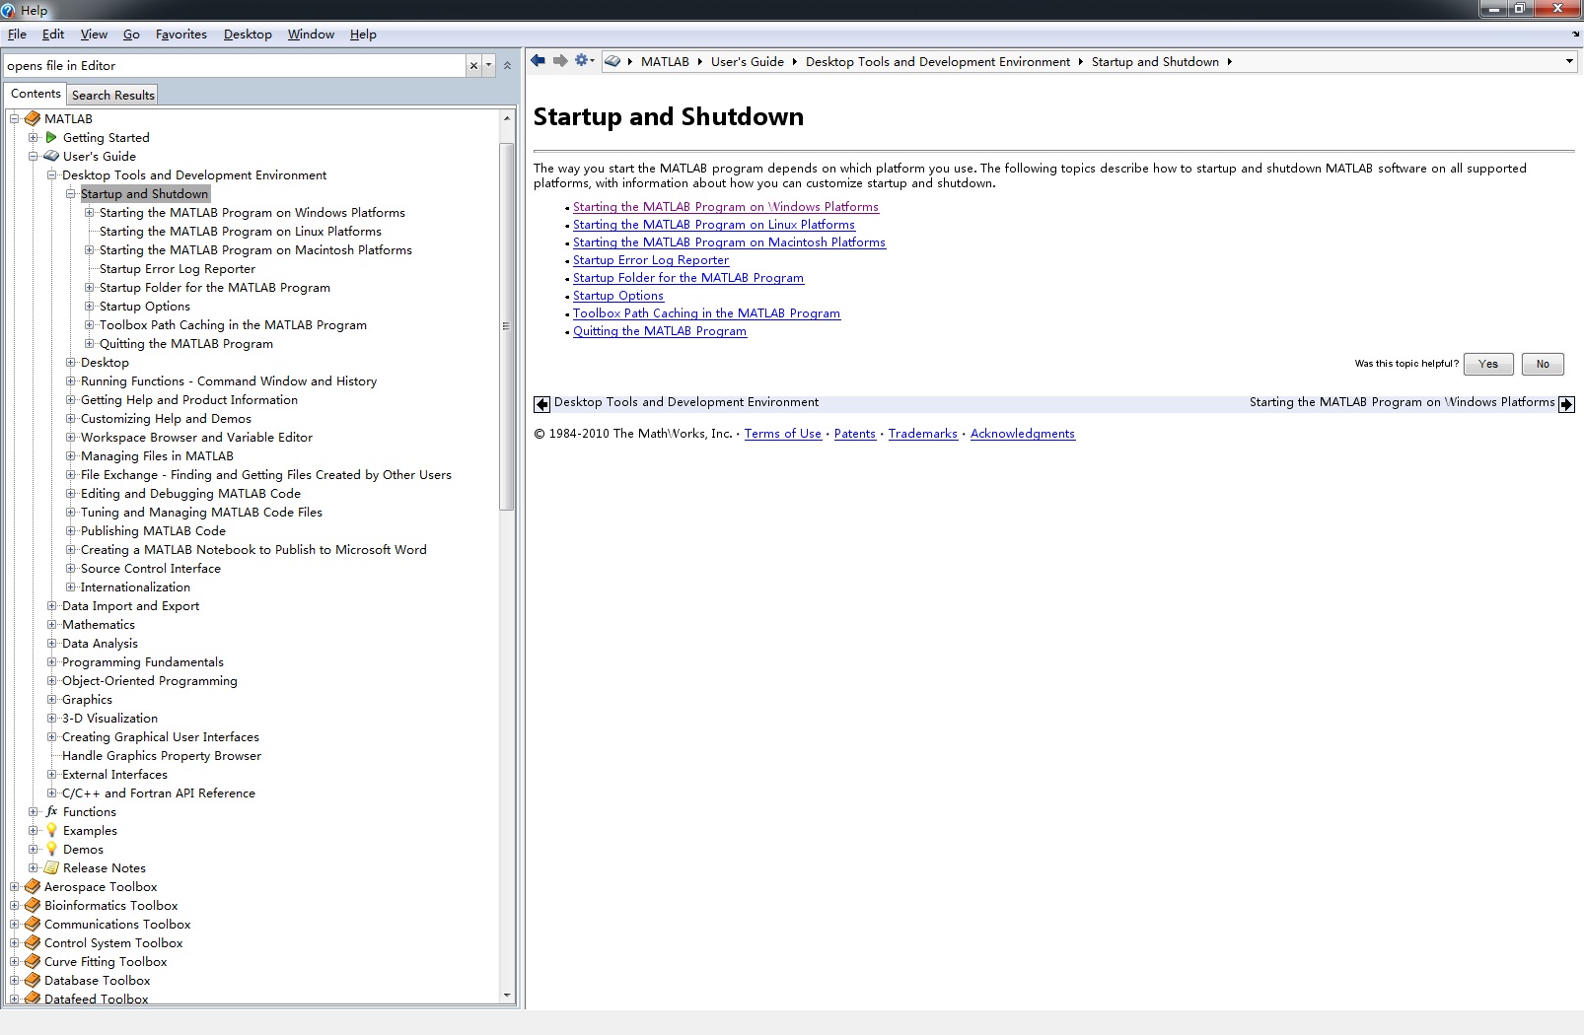1584x1035 pixels.
Task: Select Handle Graphics Property Browser tree item
Action: tap(162, 755)
